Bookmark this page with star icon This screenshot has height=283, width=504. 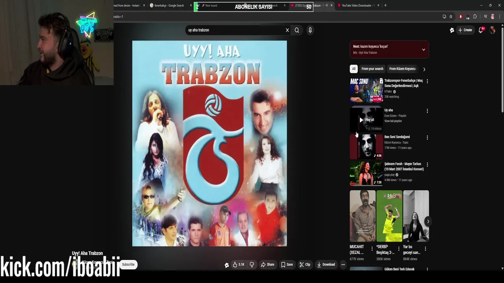(x=451, y=17)
